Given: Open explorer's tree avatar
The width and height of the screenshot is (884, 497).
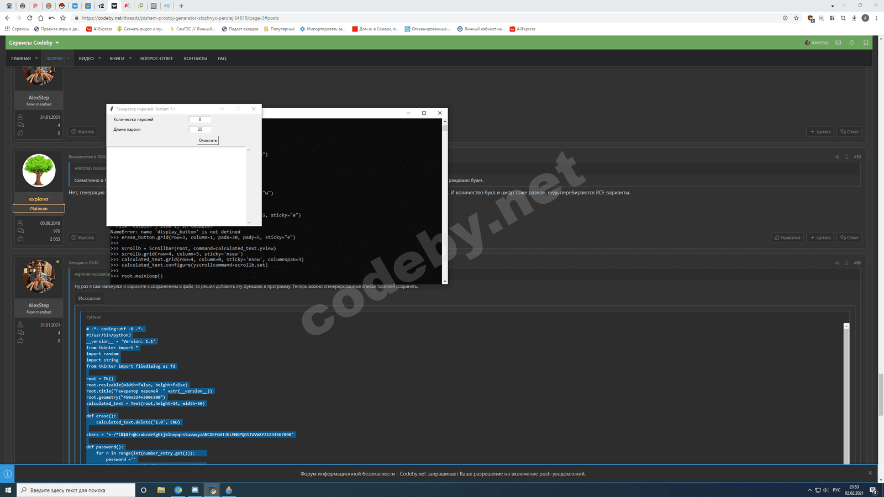Looking at the screenshot, I should (x=39, y=170).
